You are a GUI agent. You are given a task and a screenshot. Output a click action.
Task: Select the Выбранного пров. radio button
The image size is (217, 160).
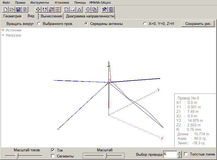coord(39,24)
